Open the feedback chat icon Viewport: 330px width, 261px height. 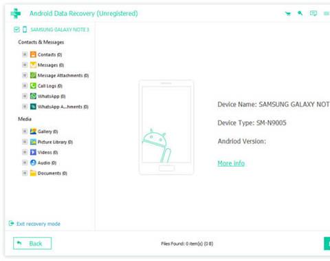(313, 13)
